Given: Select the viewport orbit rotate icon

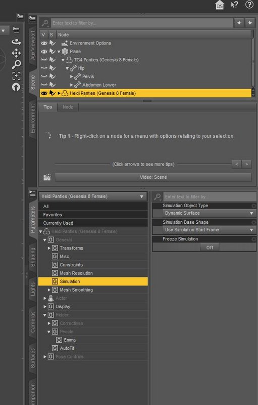Looking at the screenshot, I should point(16,42).
